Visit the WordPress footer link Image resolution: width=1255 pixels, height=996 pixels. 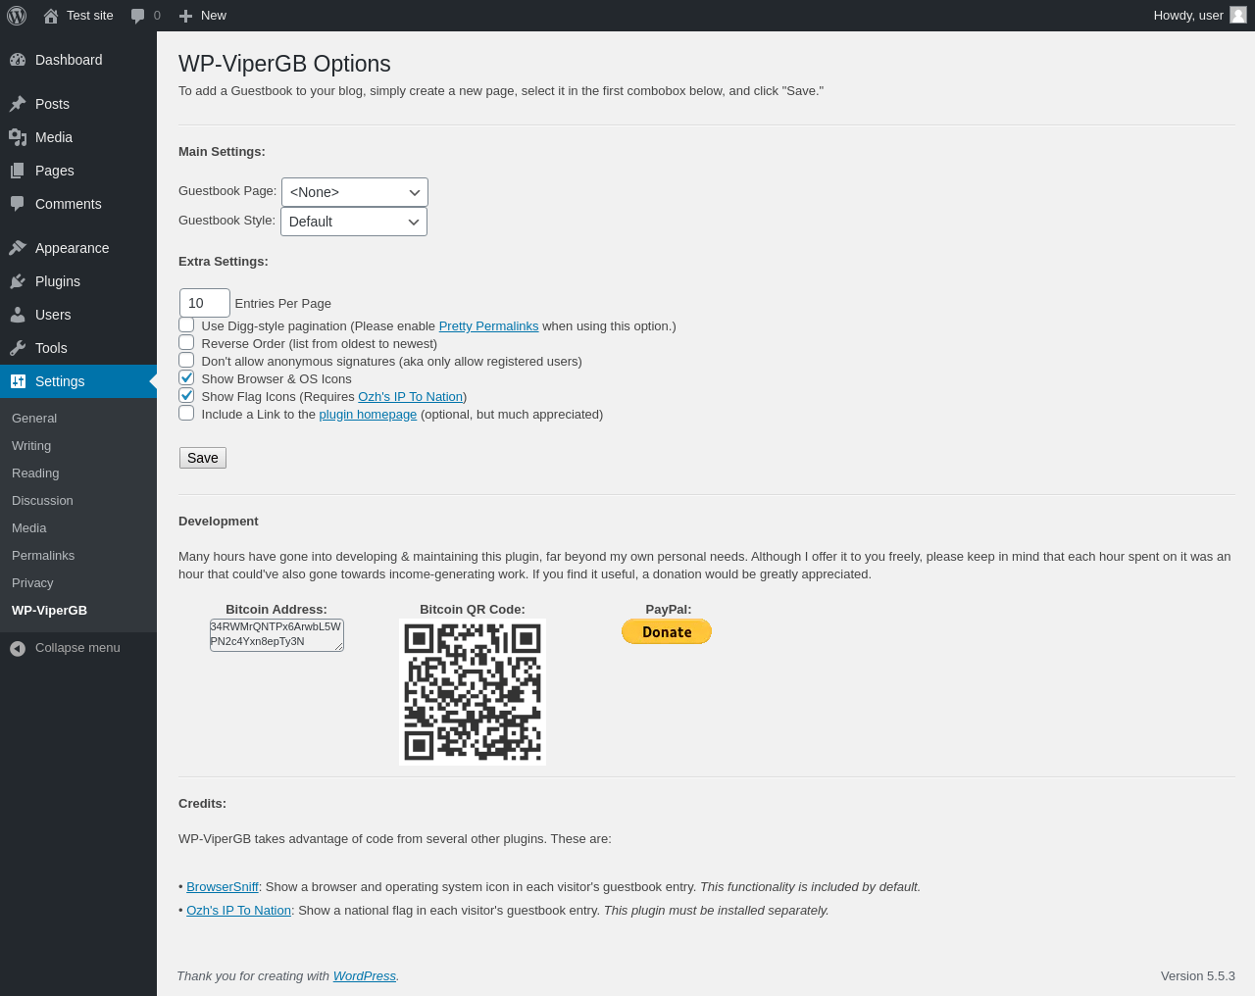click(x=365, y=976)
